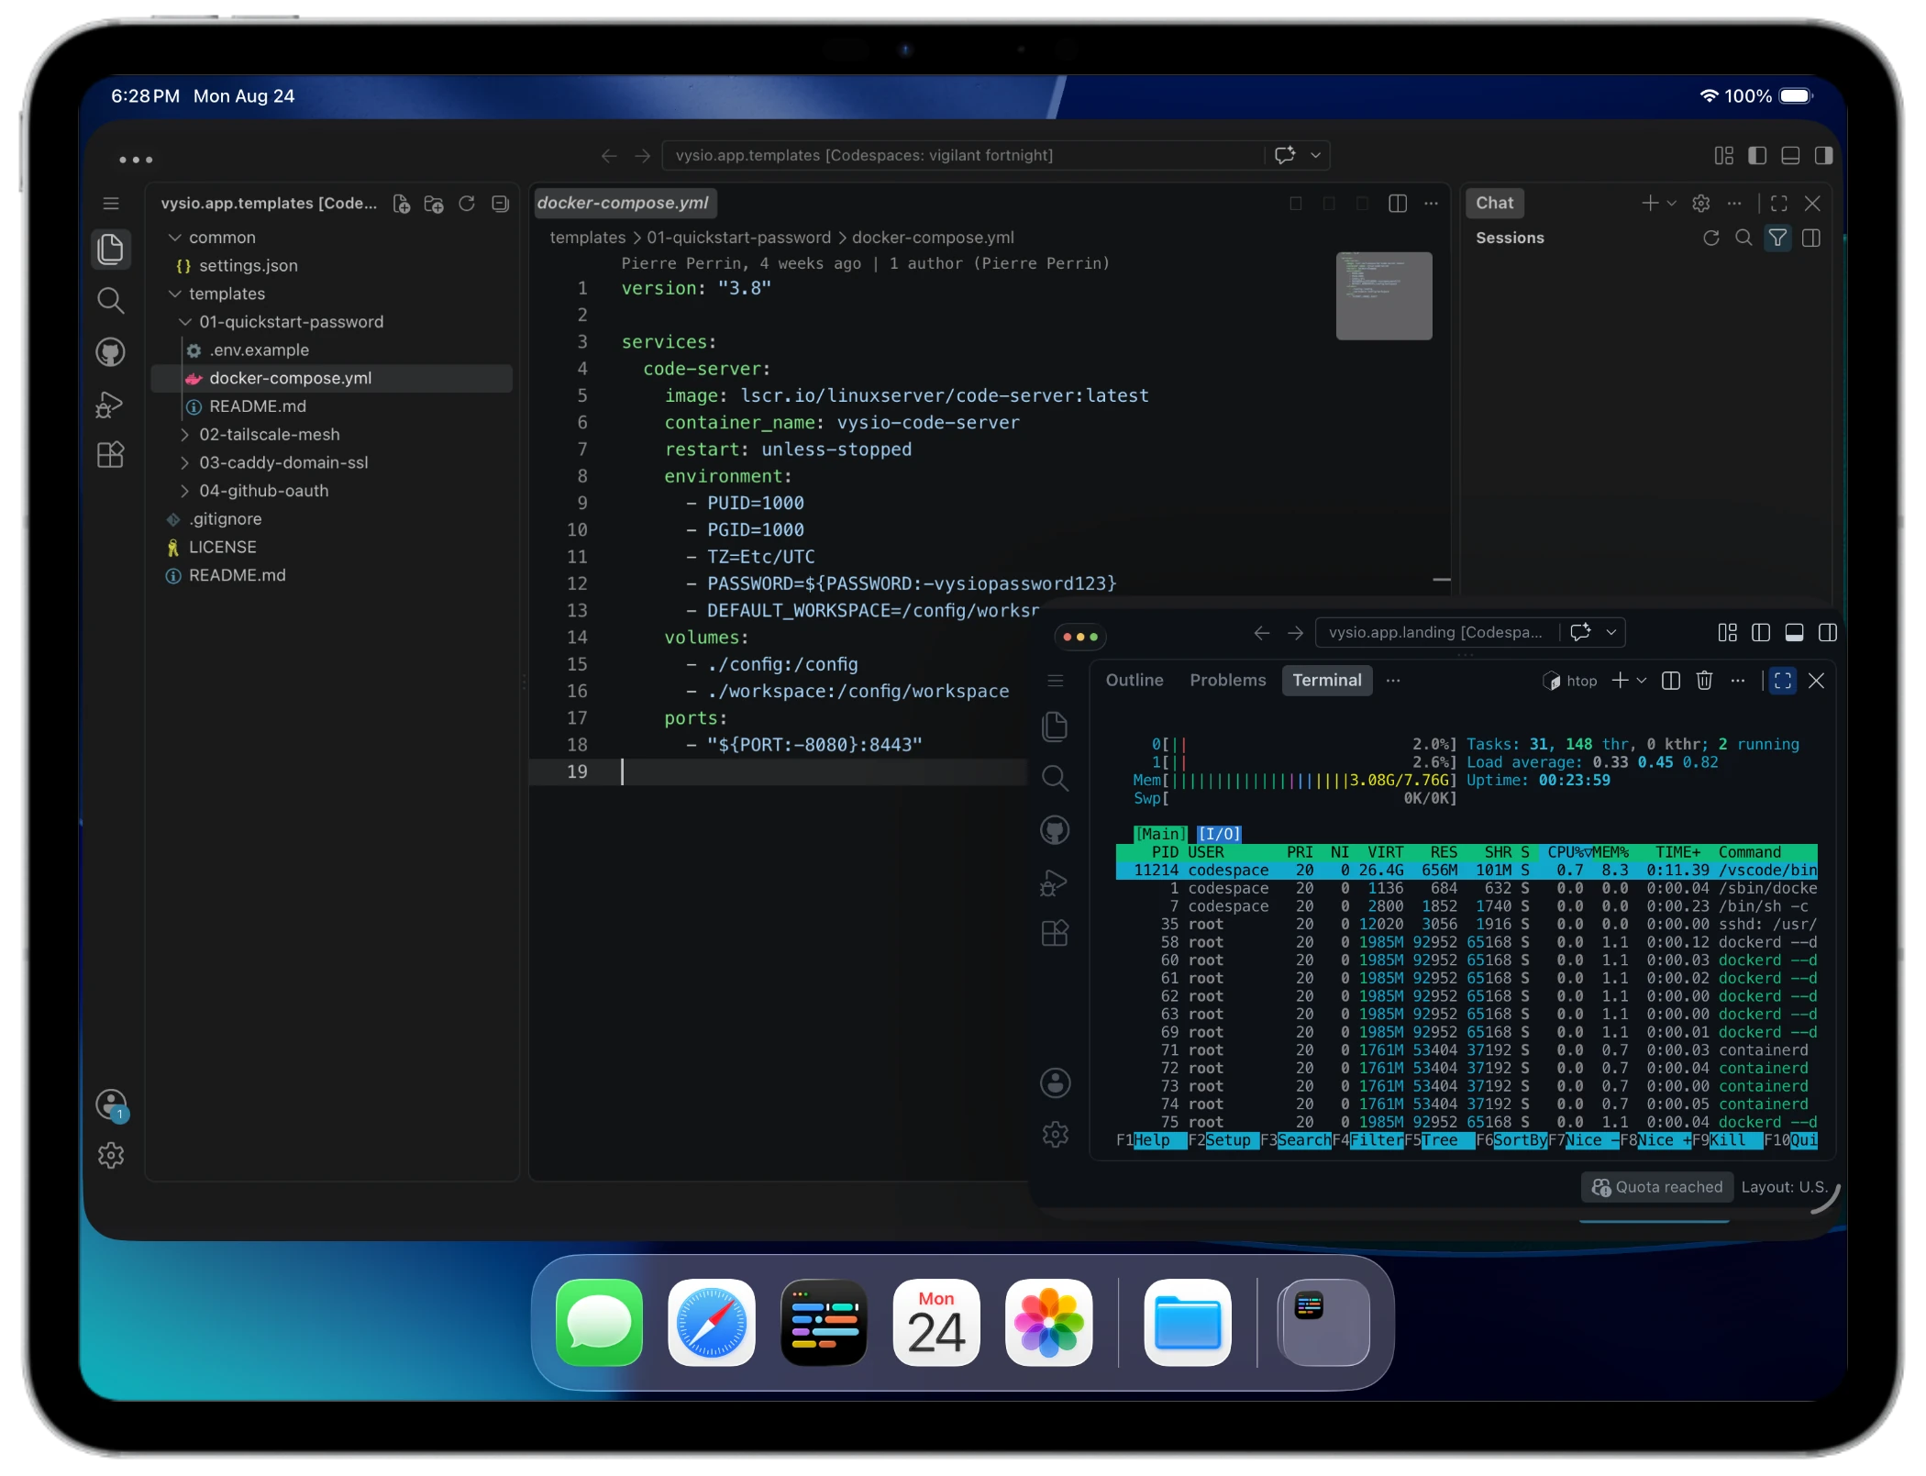Customize layout in main window title bar
The image size is (1926, 1476).
pos(1724,156)
